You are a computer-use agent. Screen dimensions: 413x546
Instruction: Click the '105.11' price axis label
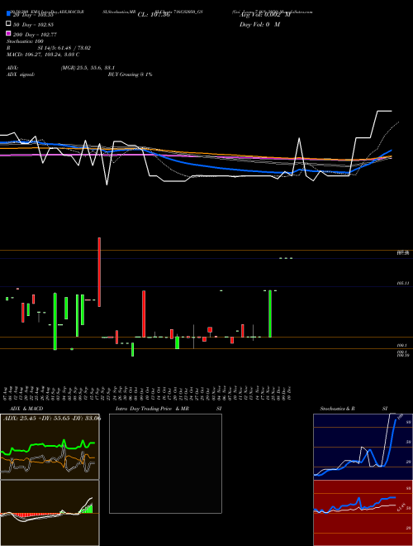click(x=402, y=284)
